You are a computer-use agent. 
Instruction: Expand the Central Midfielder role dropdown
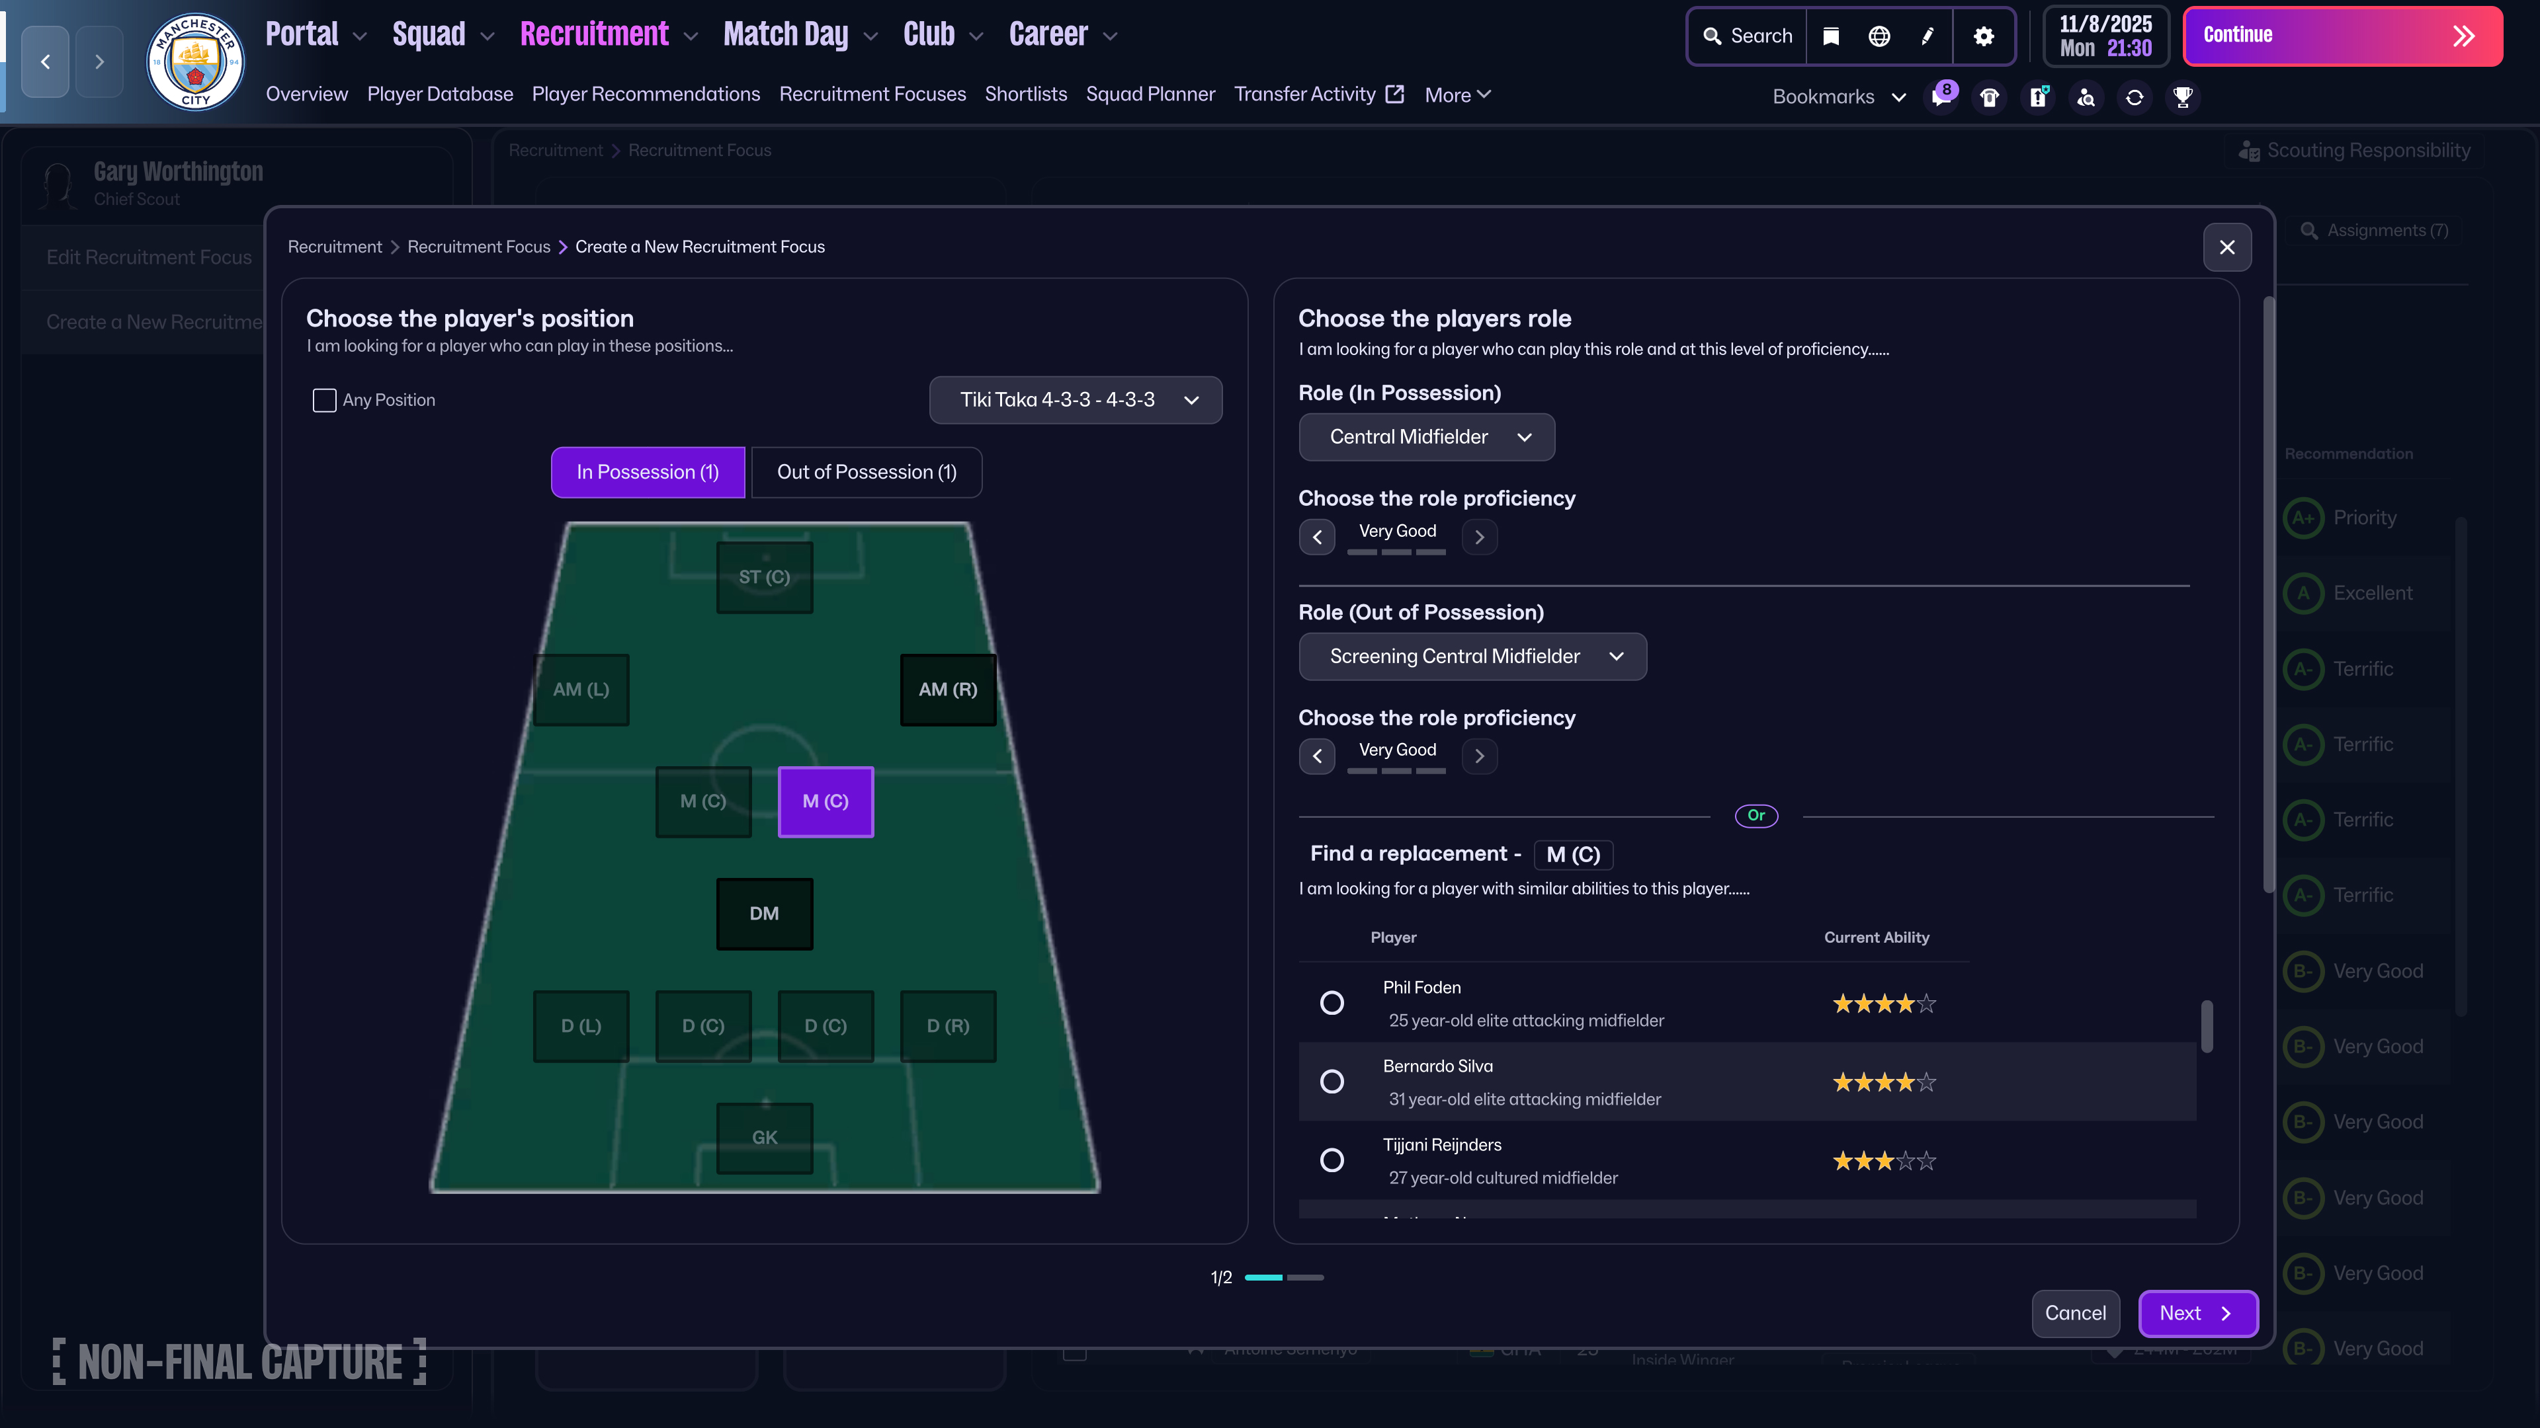(x=1427, y=436)
